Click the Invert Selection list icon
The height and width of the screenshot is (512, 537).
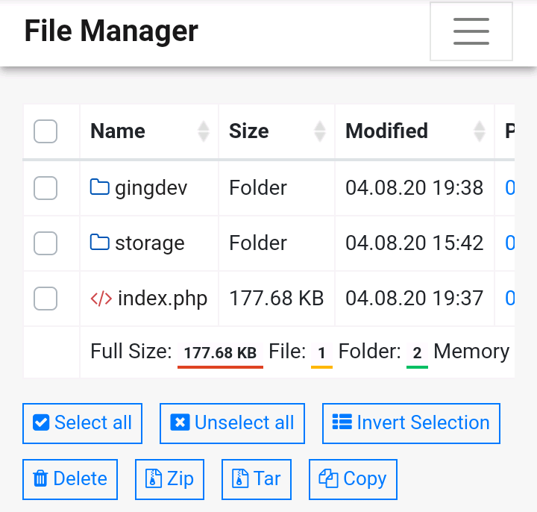(342, 422)
